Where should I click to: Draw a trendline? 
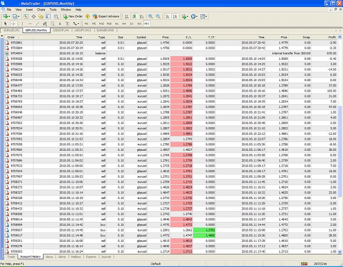37,24
